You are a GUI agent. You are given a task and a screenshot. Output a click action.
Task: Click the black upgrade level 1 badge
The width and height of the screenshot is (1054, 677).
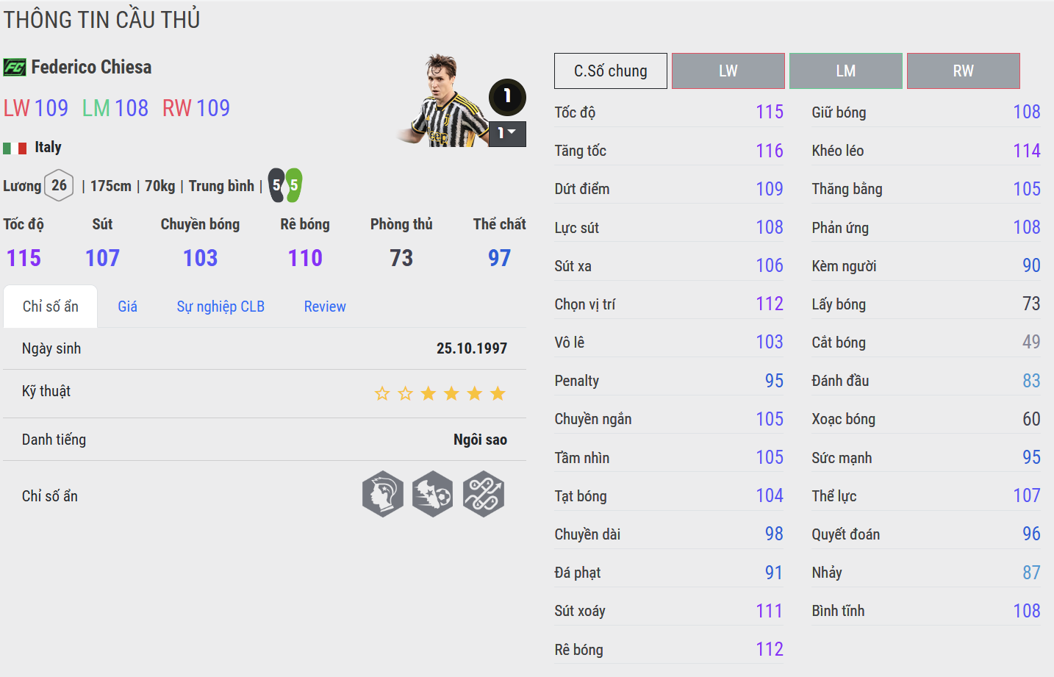coord(507,96)
